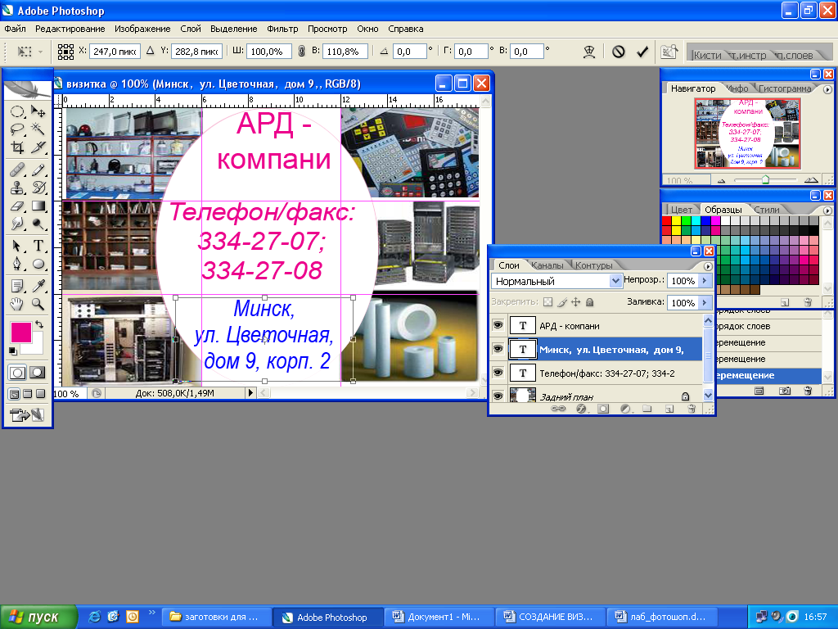Select the Magic Wand tool
838x629 pixels.
(x=38, y=129)
